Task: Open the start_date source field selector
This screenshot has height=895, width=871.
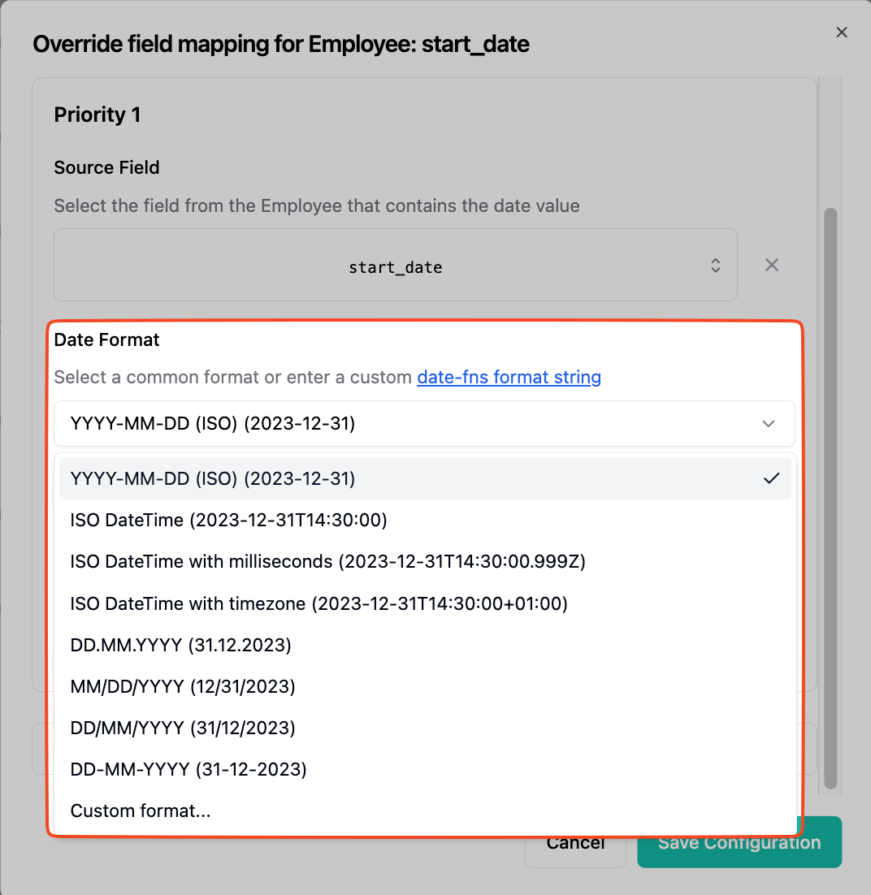Action: [x=395, y=265]
